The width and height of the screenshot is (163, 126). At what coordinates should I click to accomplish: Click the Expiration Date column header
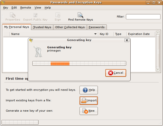coord(139,34)
